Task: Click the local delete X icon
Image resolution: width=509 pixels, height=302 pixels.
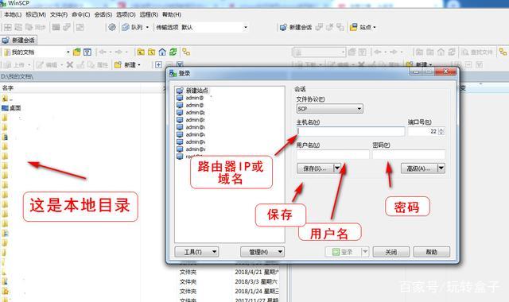Action: [x=69, y=65]
